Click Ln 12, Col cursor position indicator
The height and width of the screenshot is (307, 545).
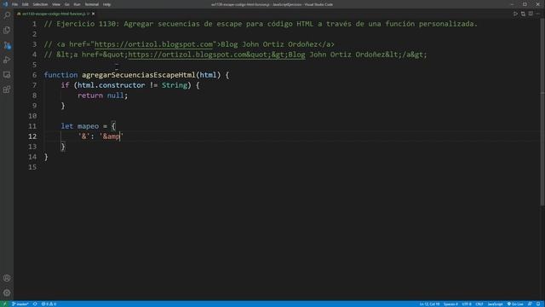(x=429, y=304)
